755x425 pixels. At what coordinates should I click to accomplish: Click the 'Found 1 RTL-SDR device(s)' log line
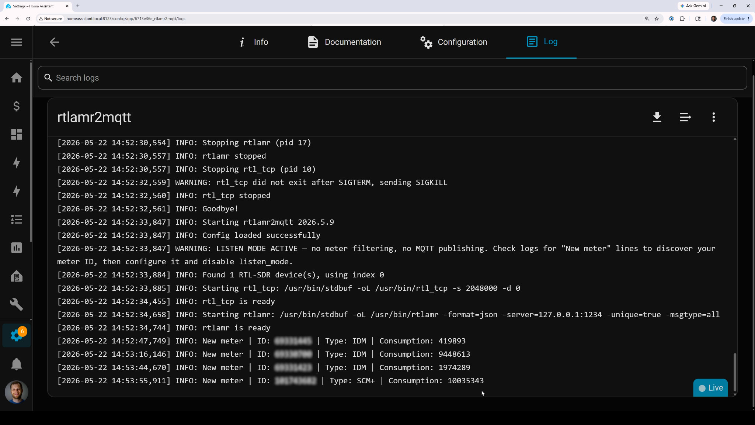(x=220, y=275)
